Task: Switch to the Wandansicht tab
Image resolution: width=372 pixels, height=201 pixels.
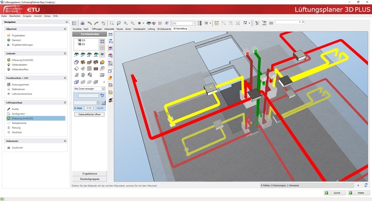Action: 139,29
